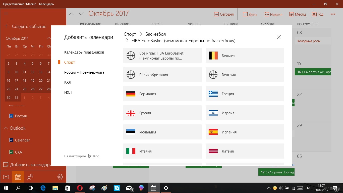Select Spain flag team calendar

245,132
